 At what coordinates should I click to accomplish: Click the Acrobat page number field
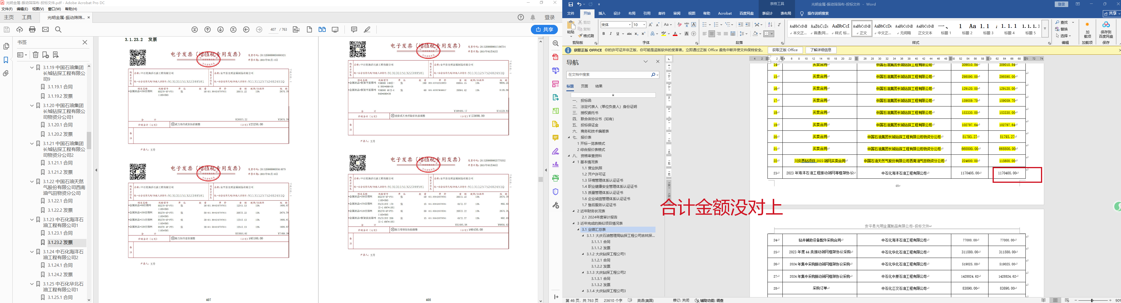[x=273, y=30]
